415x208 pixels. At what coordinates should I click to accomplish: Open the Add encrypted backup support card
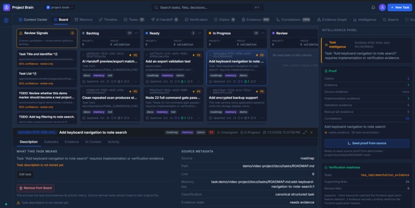point(237,105)
